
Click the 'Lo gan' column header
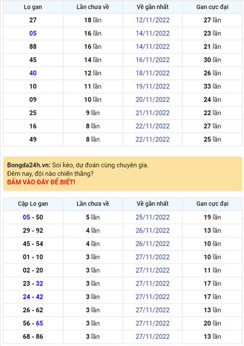coord(33,7)
